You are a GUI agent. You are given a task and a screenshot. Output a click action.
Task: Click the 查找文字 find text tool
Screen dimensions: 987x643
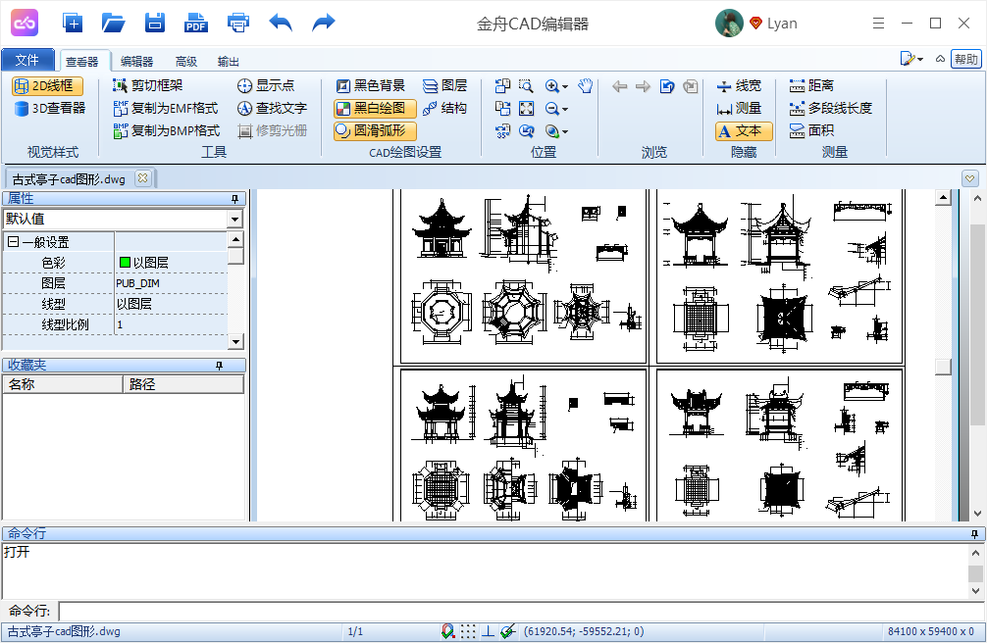point(272,109)
